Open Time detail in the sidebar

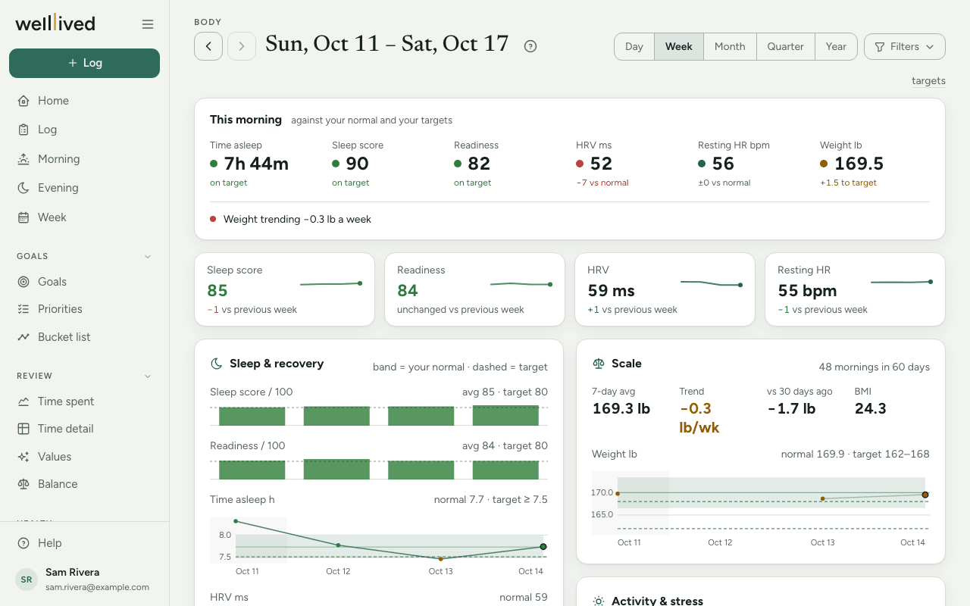[x=84, y=429]
